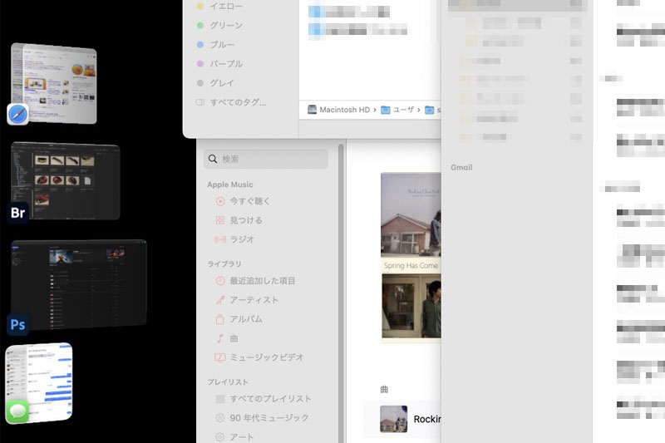The width and height of the screenshot is (665, 443).
Task: Click the Apple Music section header
Action: [x=230, y=185]
